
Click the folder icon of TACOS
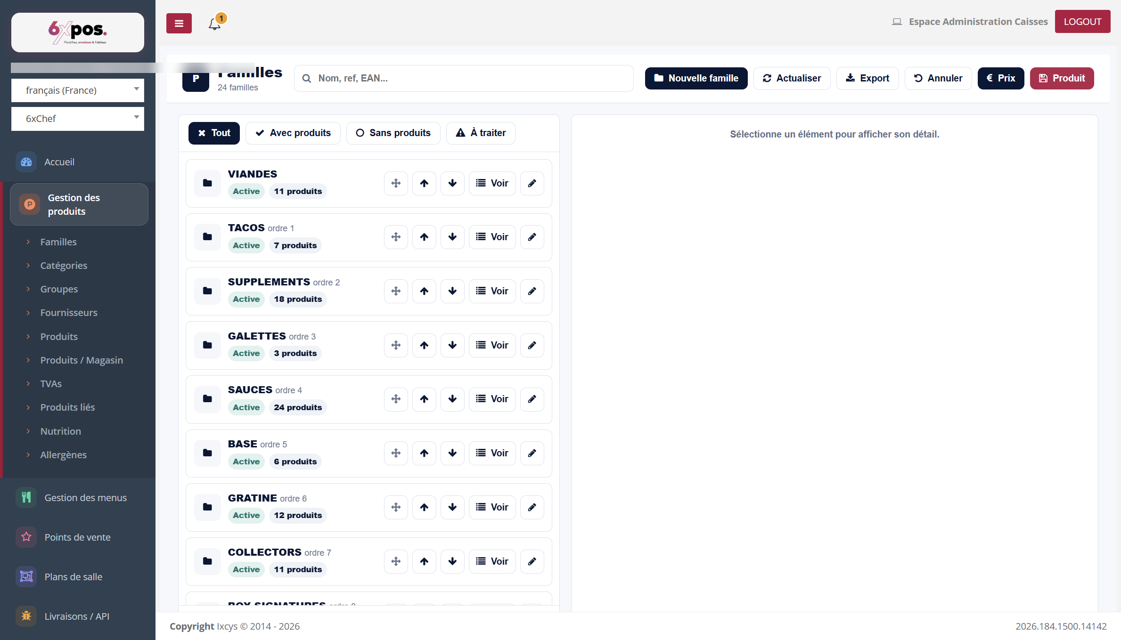point(207,237)
